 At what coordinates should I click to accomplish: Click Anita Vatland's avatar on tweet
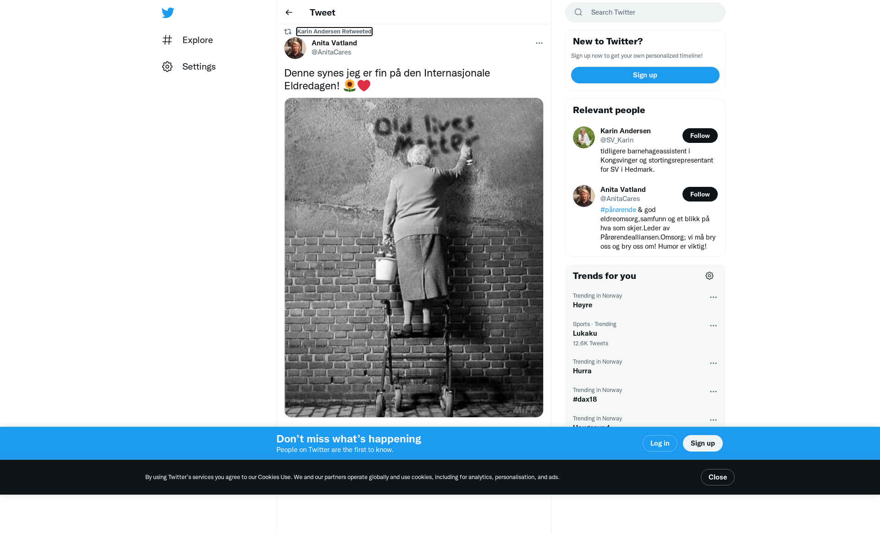[x=295, y=48]
